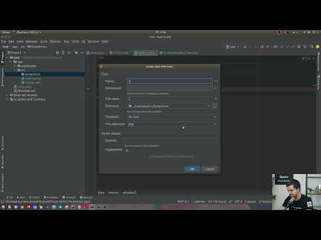
Task: Open the Run menu
Action: click(x=67, y=41)
